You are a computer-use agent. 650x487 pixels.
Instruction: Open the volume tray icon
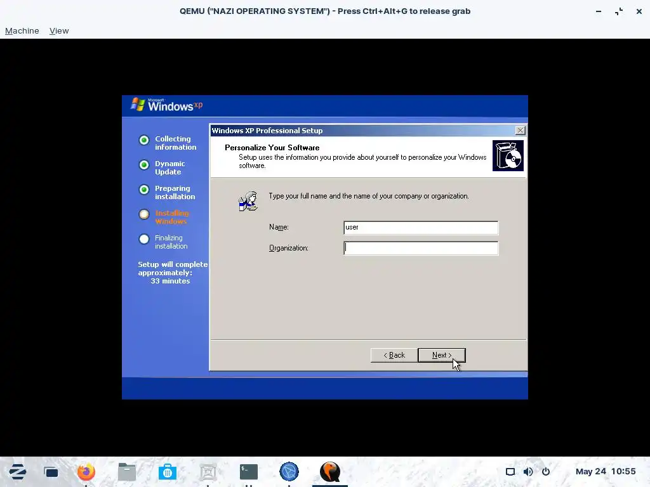pyautogui.click(x=528, y=472)
